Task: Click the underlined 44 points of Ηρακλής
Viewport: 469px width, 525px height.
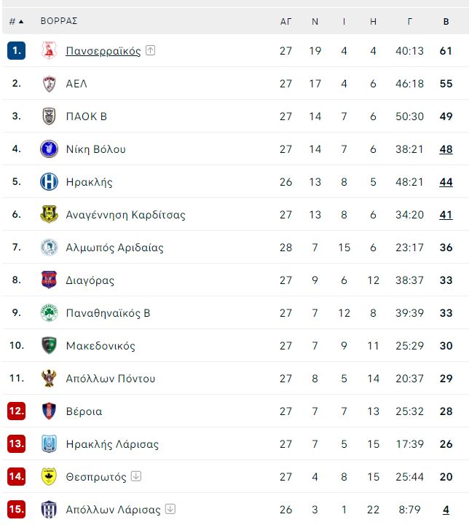Action: click(446, 182)
